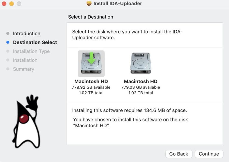Screen dimensions: 229x162
Task: Click the Java Duke mascot image
Action: (x=26, y=121)
